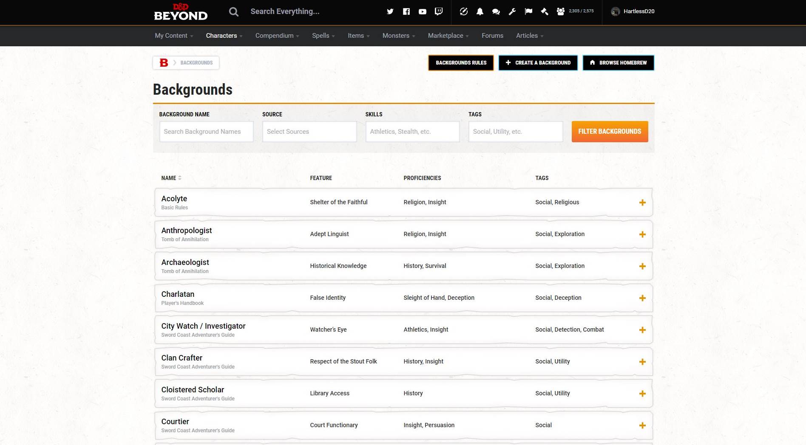Open the Spells menu
The width and height of the screenshot is (806, 445).
(x=324, y=36)
